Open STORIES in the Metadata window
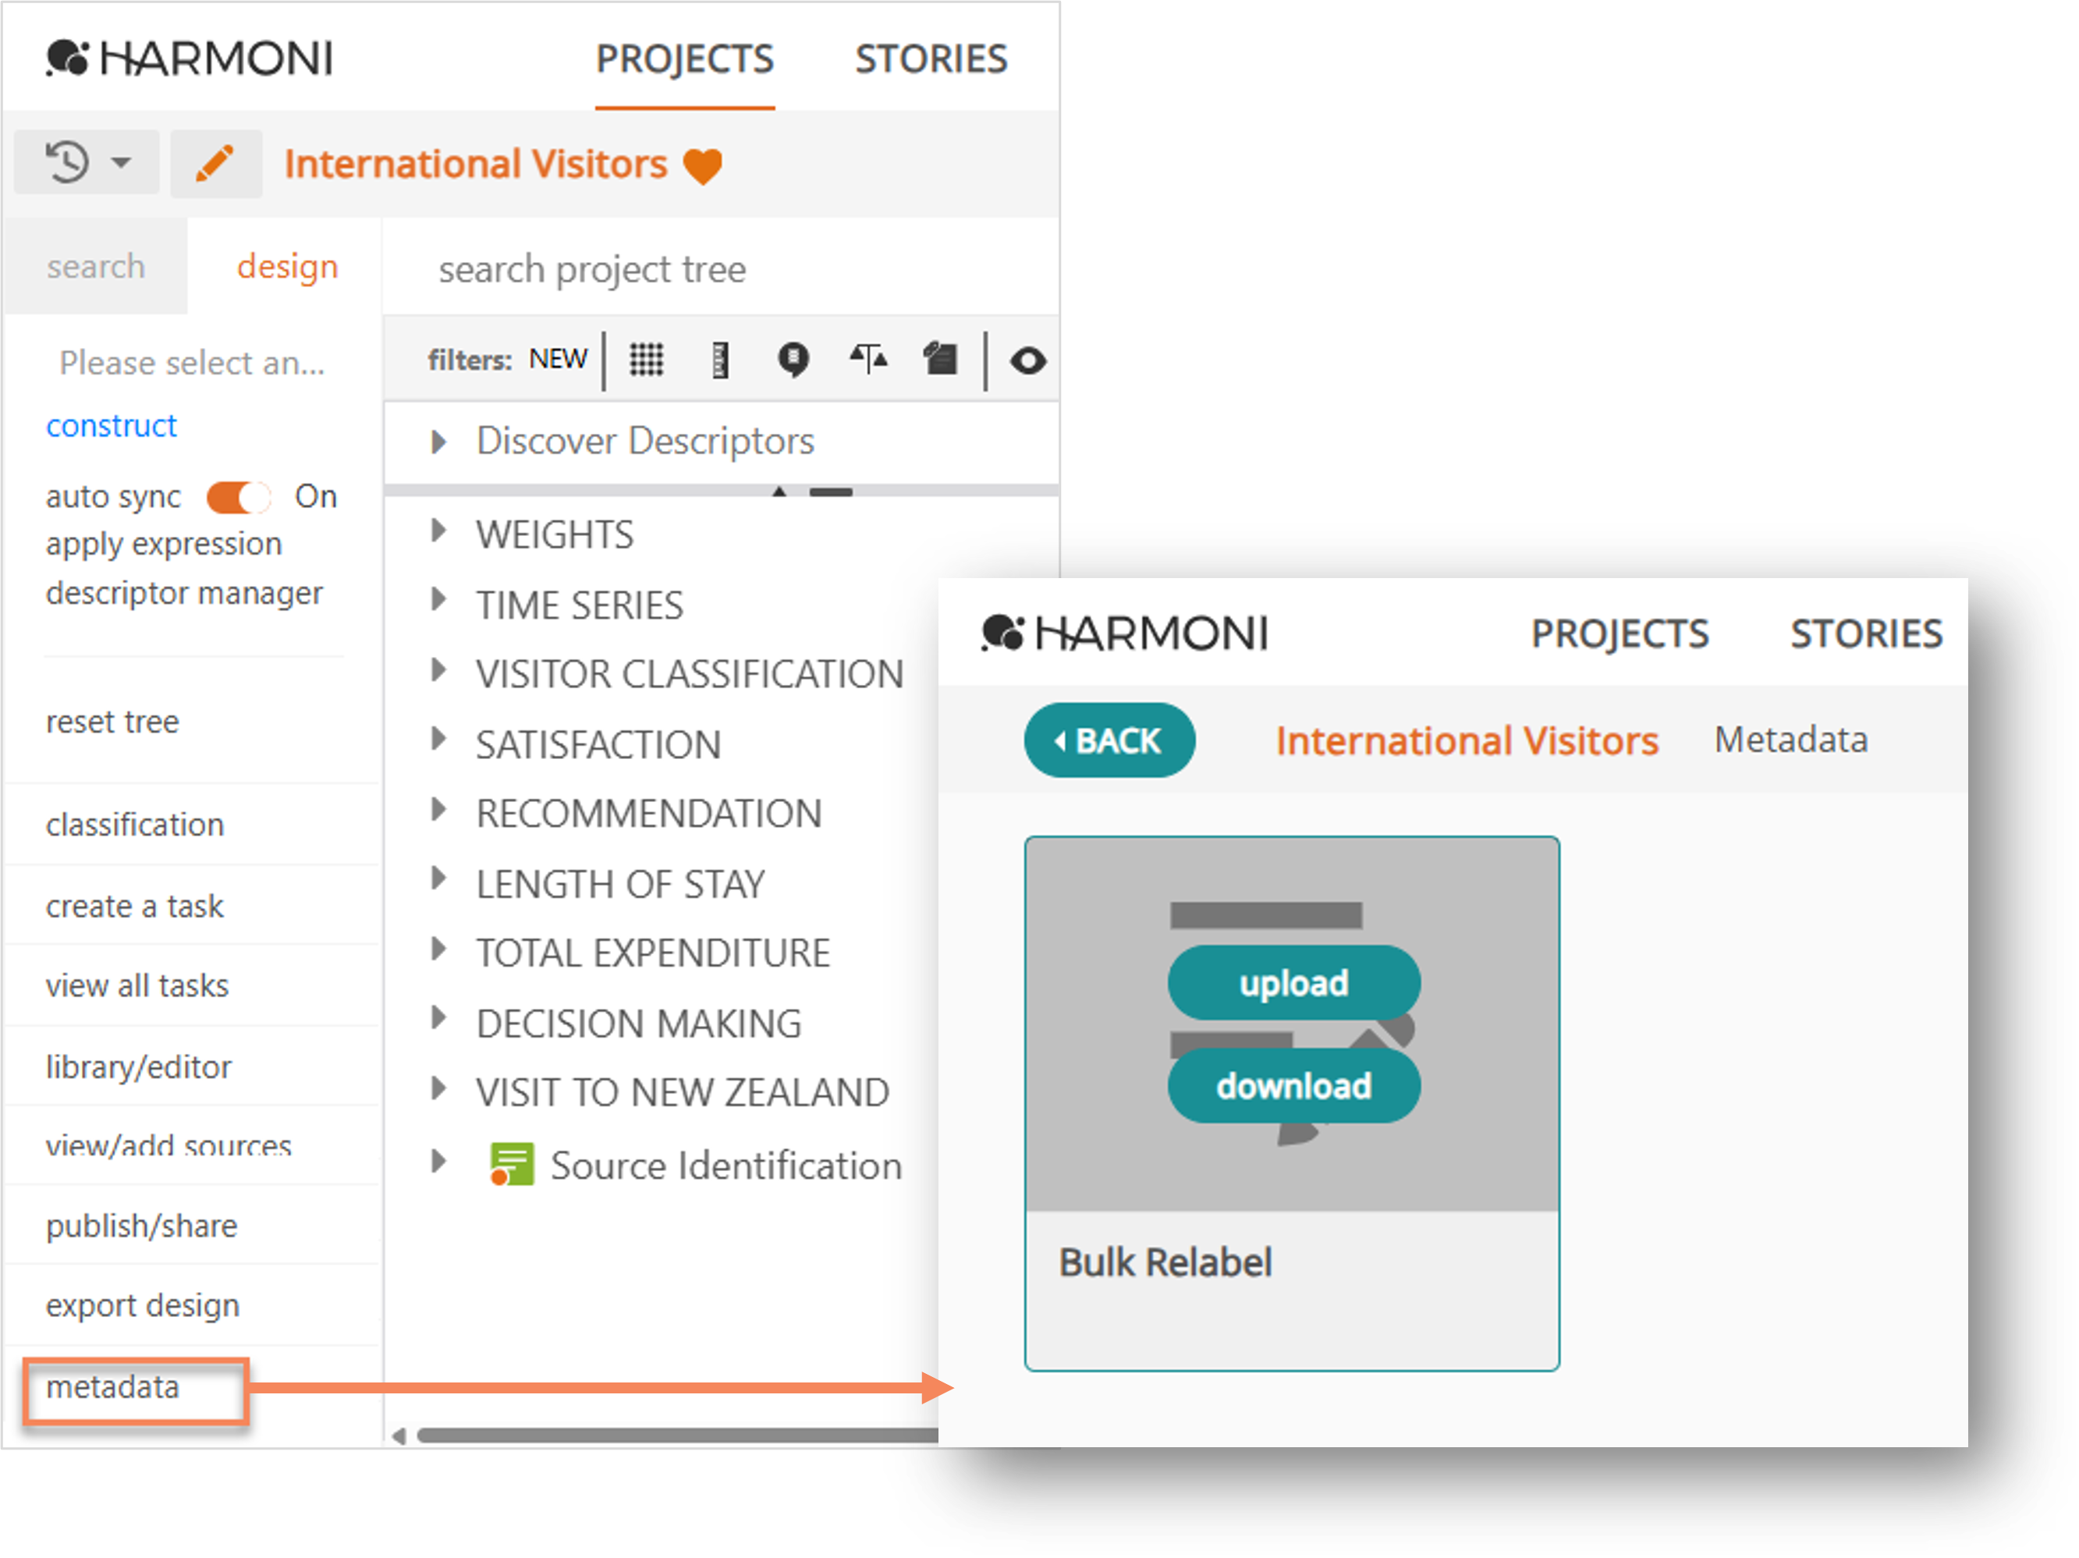2079x1558 pixels. [x=1866, y=634]
